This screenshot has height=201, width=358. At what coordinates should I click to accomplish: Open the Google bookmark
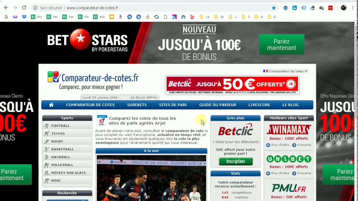pyautogui.click(x=6, y=17)
